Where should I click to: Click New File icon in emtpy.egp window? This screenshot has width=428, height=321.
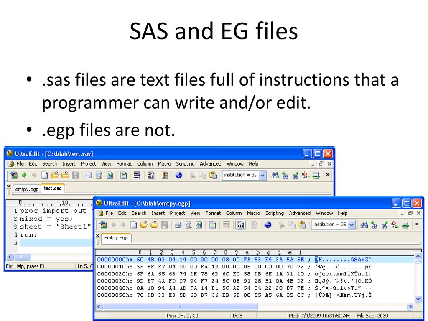(x=134, y=225)
